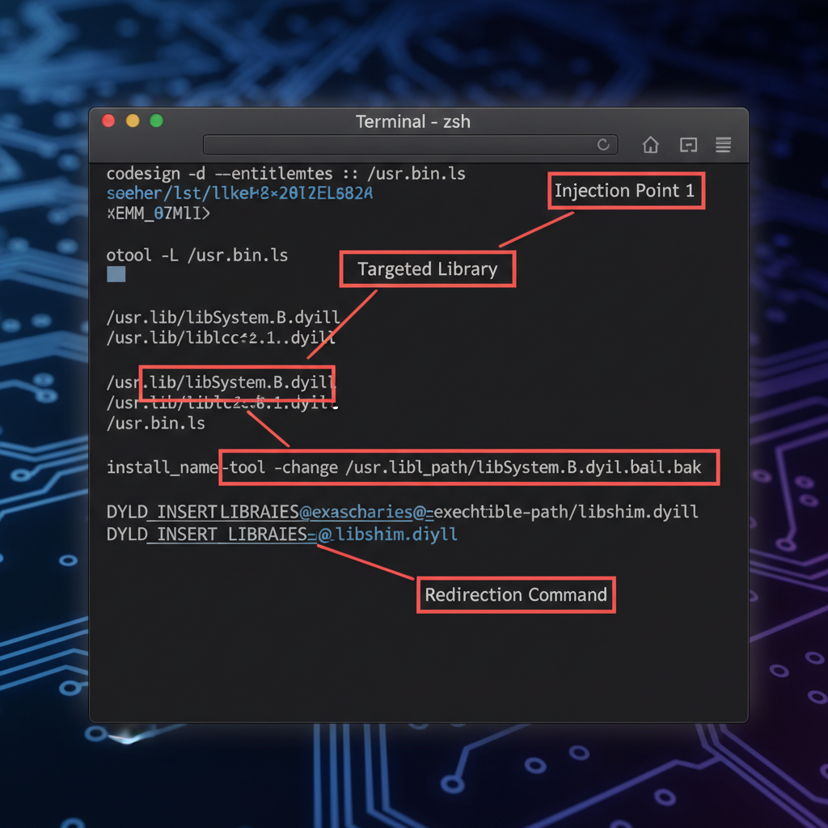Screen dimensions: 828x828
Task: Click the codesign entitlements command line
Action: [x=285, y=173]
